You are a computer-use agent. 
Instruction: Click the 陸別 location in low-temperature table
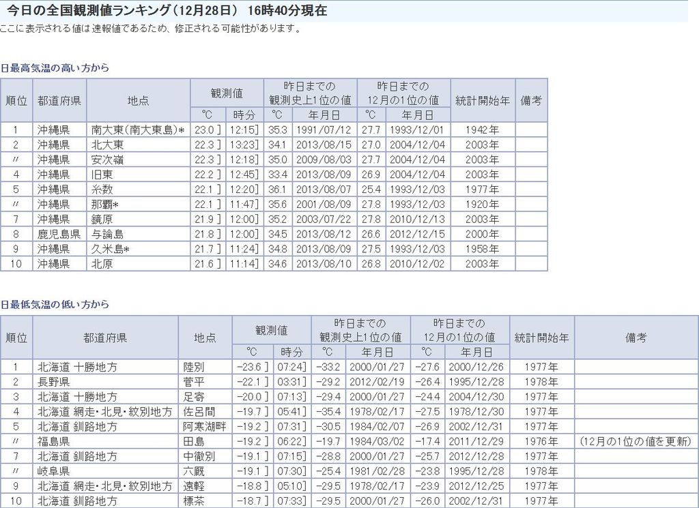pyautogui.click(x=194, y=367)
